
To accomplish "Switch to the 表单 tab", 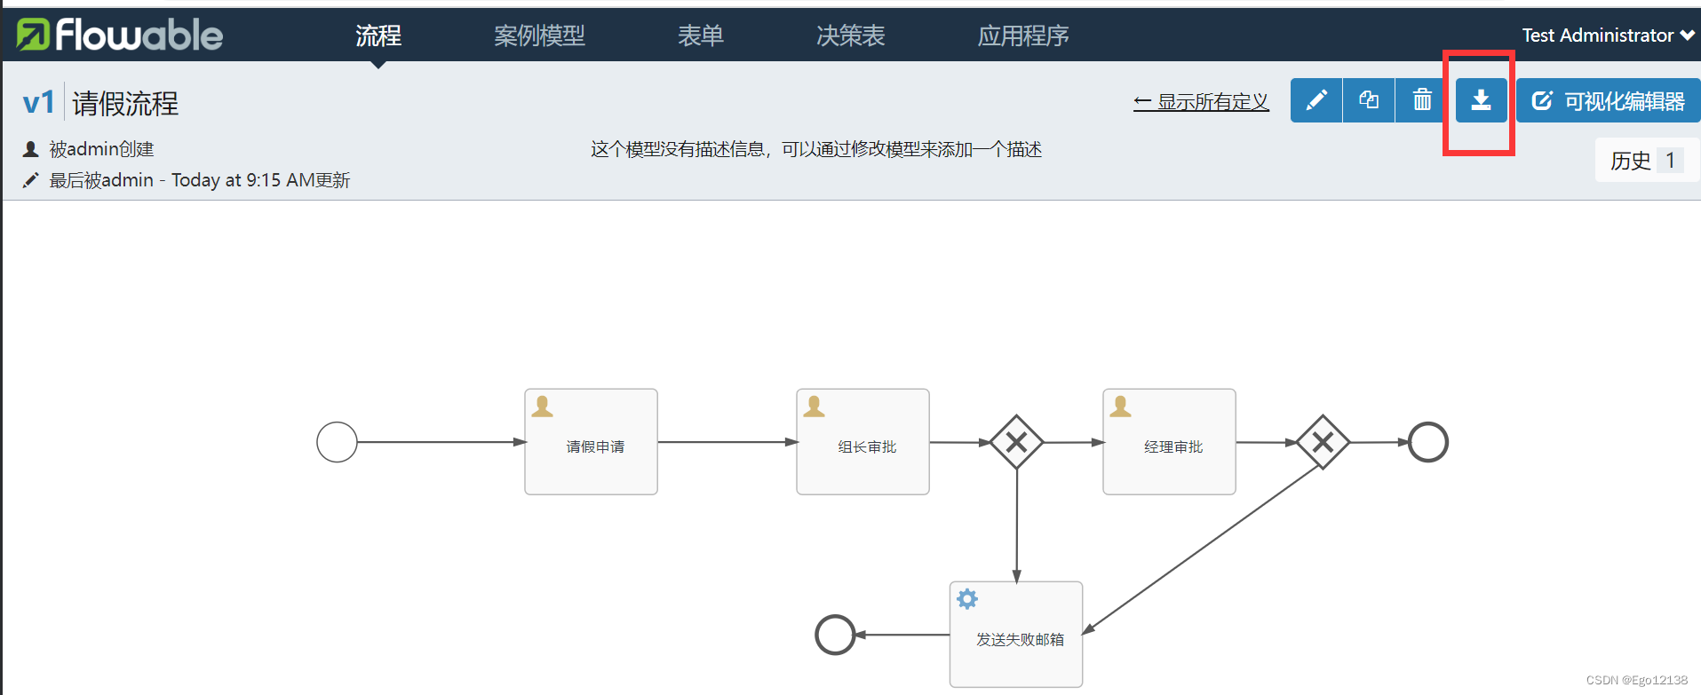I will click(x=701, y=36).
